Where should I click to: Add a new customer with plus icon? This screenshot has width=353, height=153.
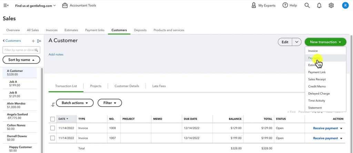[x=33, y=41]
